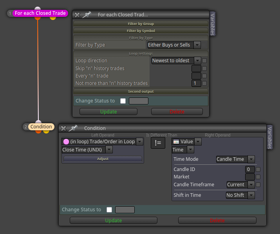Click status color swatch in Closed Trade panel
280x234 pixels.
[x=139, y=101]
